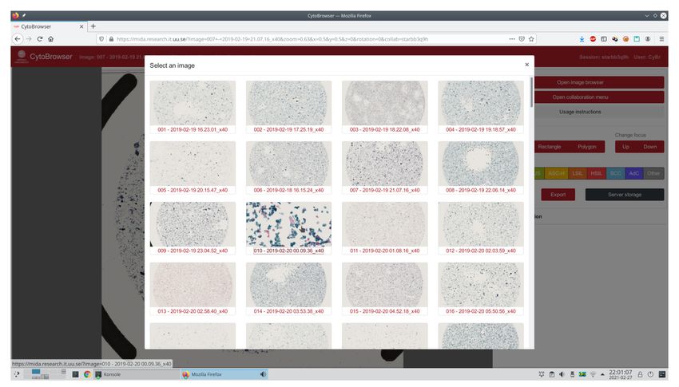Select image 007 - 2019-02-19 21.07.16_x40 link

coord(384,190)
